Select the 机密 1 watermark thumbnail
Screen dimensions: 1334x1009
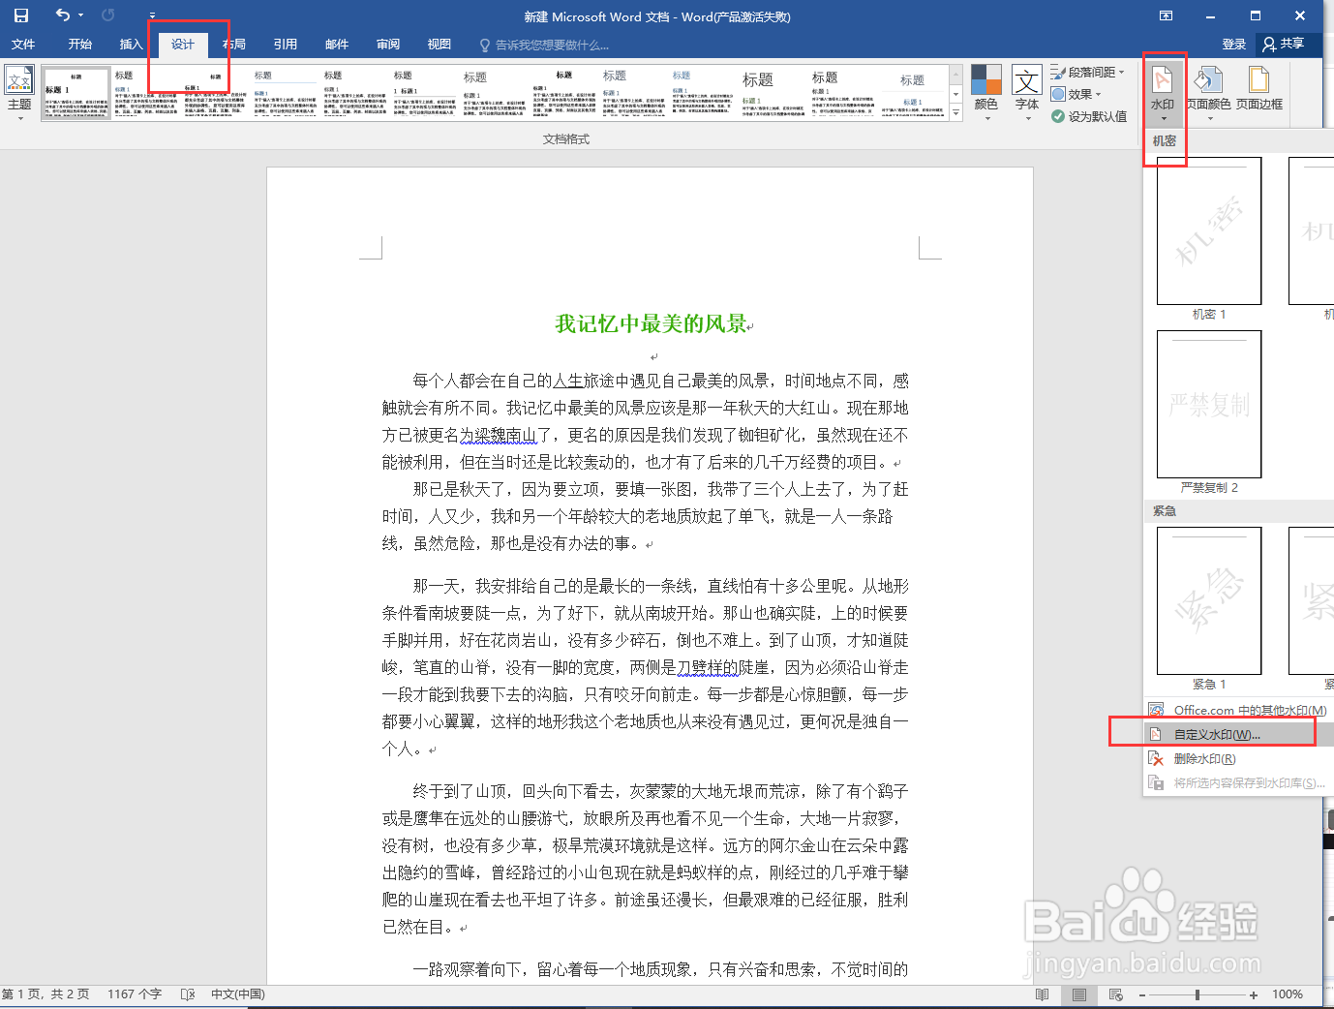[1208, 230]
